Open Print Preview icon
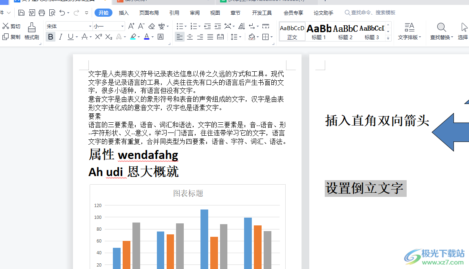The height and width of the screenshot is (269, 469). (52, 13)
